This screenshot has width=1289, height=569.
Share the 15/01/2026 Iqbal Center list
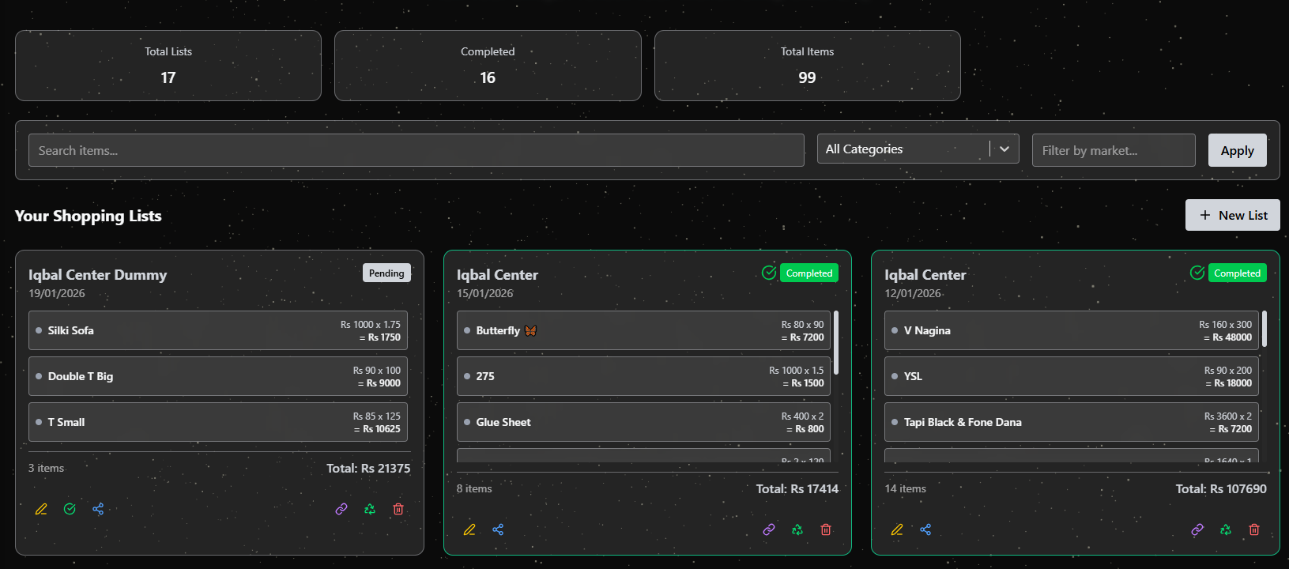point(498,530)
